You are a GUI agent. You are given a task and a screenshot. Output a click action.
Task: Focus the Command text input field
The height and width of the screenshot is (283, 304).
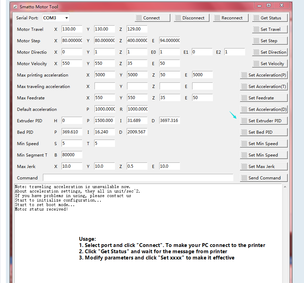(x=138, y=178)
